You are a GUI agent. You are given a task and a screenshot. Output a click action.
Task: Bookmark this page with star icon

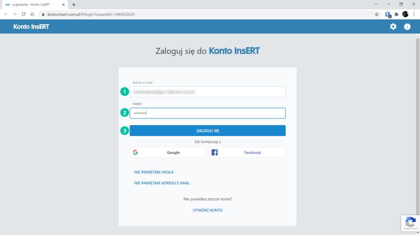coord(376,15)
